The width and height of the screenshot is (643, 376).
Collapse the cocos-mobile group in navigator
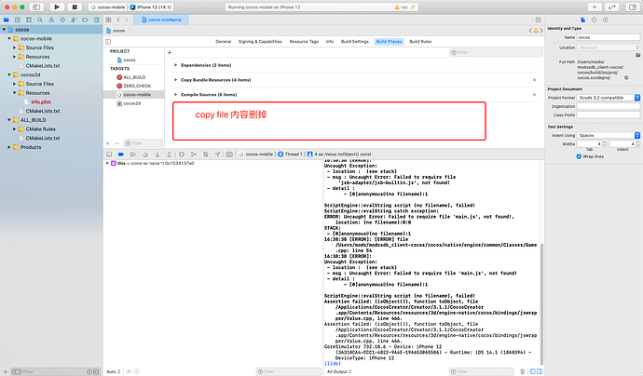pyautogui.click(x=9, y=38)
